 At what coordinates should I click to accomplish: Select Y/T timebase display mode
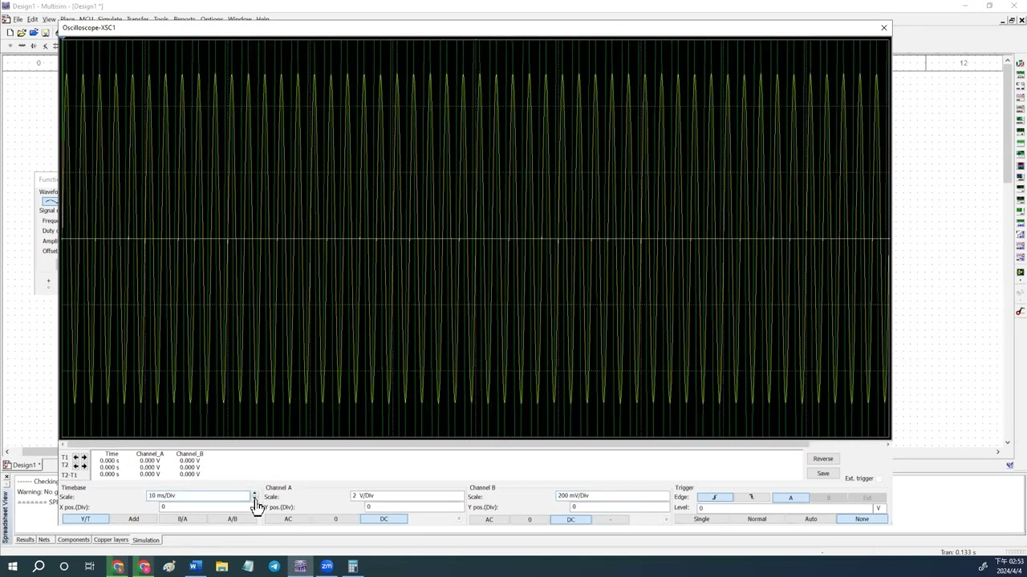85,519
